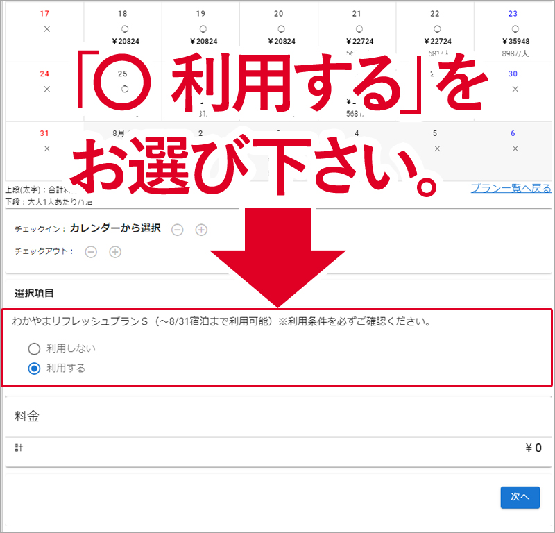Click the check-out plus icon
Image resolution: width=555 pixels, height=533 pixels.
coord(115,252)
